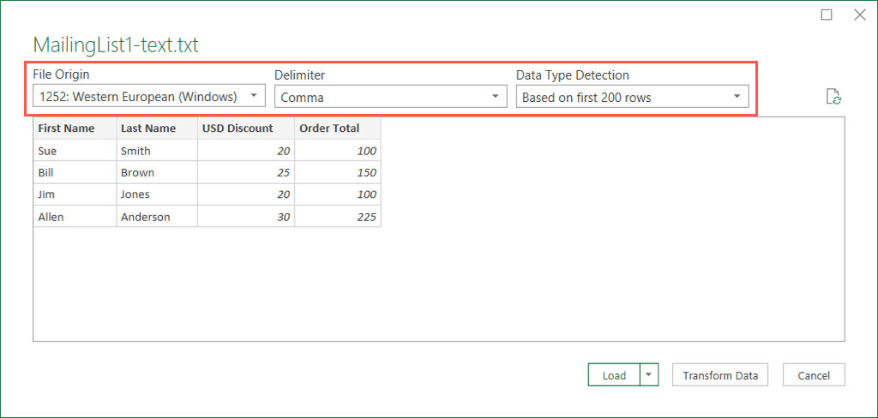Open the File Origin dropdown
Screen dimensions: 878x418
[x=149, y=97]
